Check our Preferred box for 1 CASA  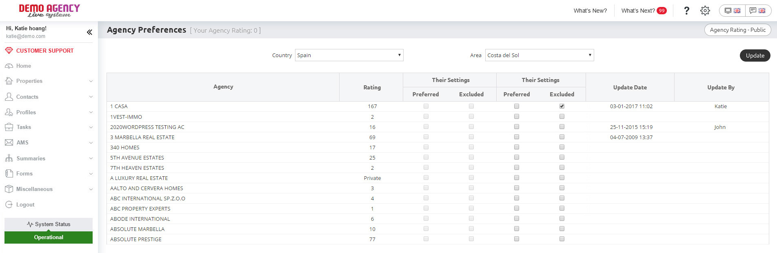coord(517,106)
